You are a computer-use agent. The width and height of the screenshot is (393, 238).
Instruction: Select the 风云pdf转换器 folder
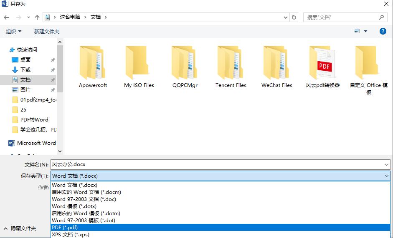pos(322,67)
